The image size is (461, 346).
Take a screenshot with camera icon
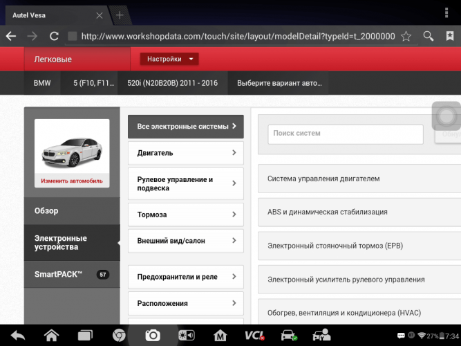153,335
